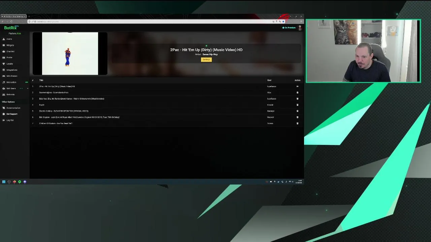Bookmark this page with the star icon
The image size is (431, 242).
[x=283, y=22]
